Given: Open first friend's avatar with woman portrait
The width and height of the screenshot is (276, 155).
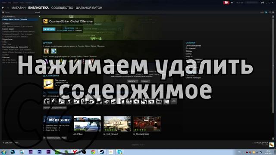Looking at the screenshot, I should coord(46,51).
